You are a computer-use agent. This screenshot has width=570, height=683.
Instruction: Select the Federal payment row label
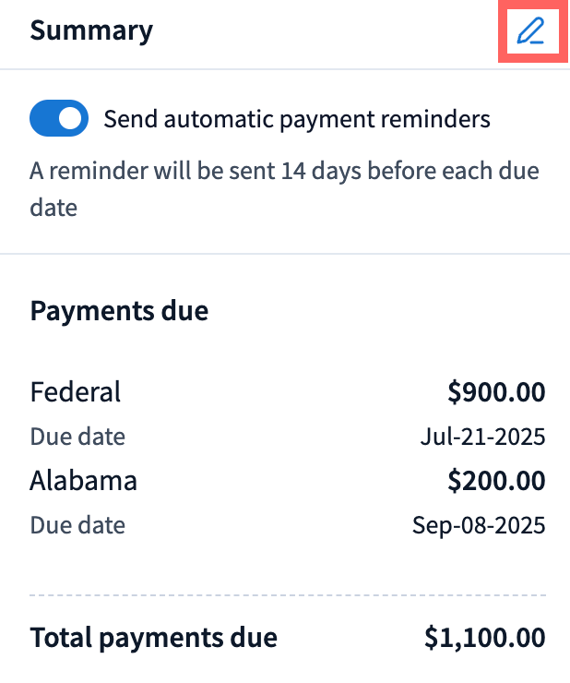pos(76,391)
